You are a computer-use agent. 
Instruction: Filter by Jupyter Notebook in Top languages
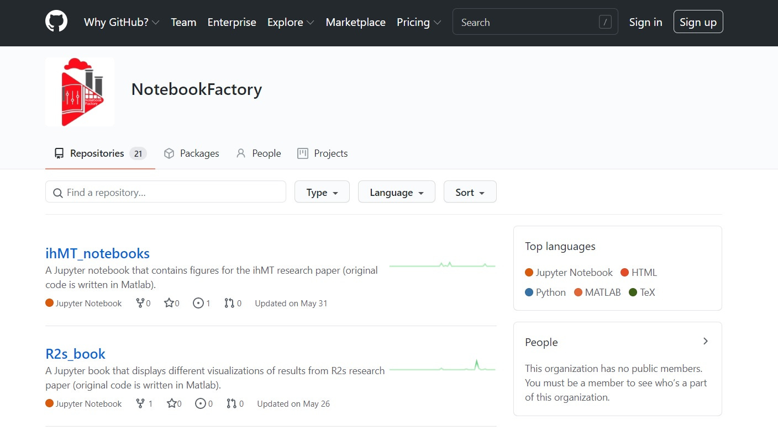[569, 273]
